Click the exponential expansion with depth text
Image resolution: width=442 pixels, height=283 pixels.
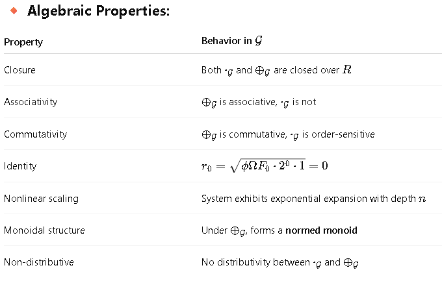point(313,199)
